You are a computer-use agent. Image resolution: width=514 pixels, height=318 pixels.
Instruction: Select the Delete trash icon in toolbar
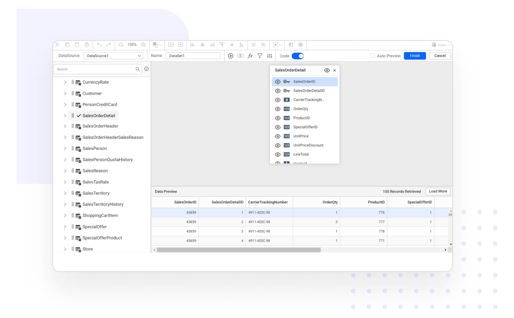pyautogui.click(x=86, y=44)
